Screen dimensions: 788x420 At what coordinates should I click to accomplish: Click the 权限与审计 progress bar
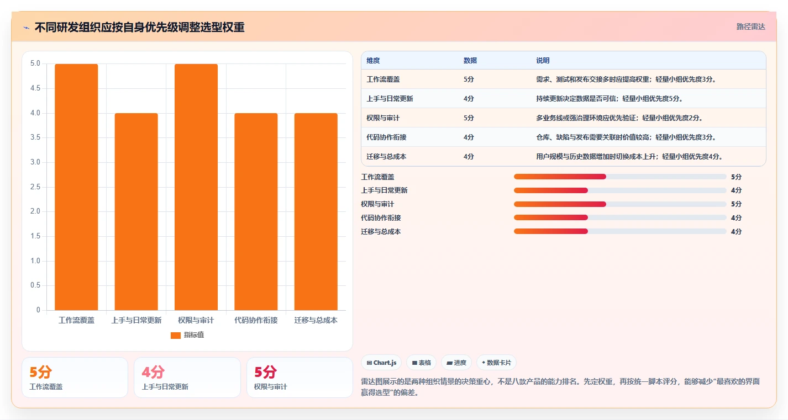coord(620,204)
